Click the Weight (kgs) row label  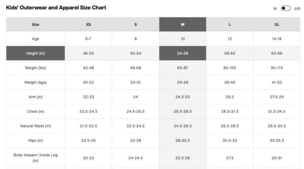35,82
